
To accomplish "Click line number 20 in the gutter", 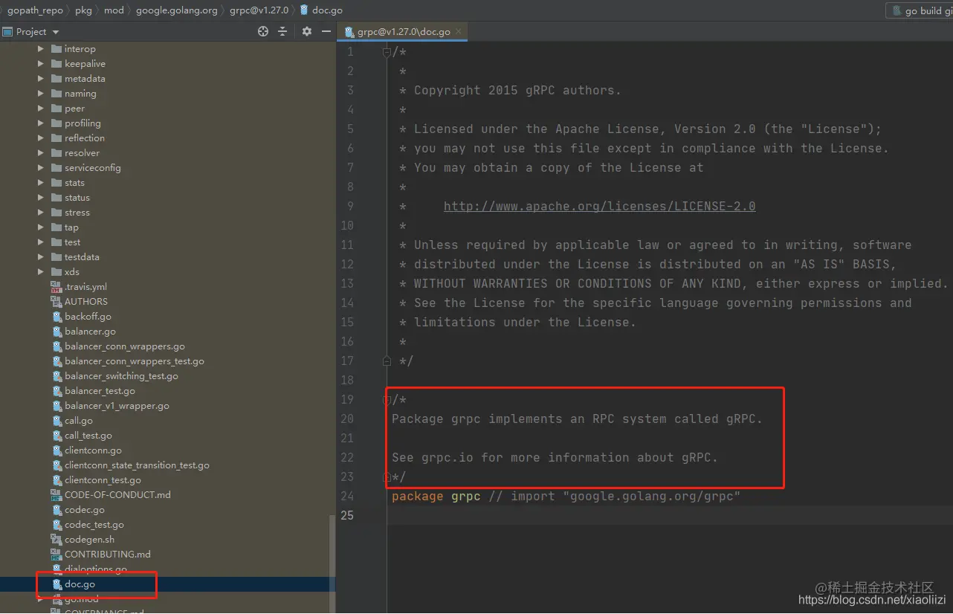I will coord(347,419).
